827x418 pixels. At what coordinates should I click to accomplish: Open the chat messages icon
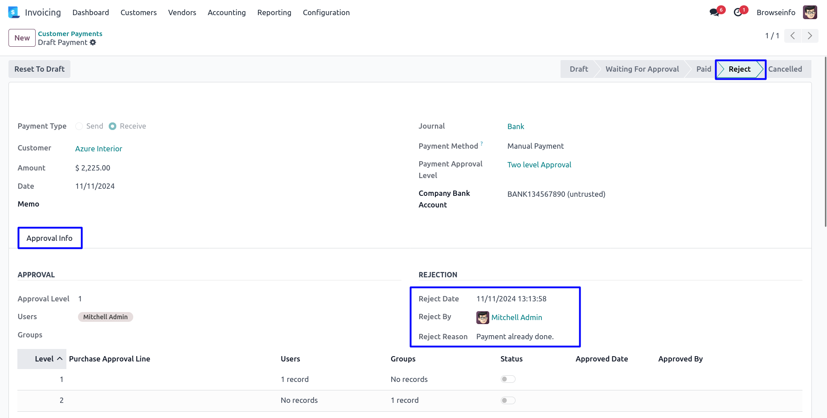(714, 12)
